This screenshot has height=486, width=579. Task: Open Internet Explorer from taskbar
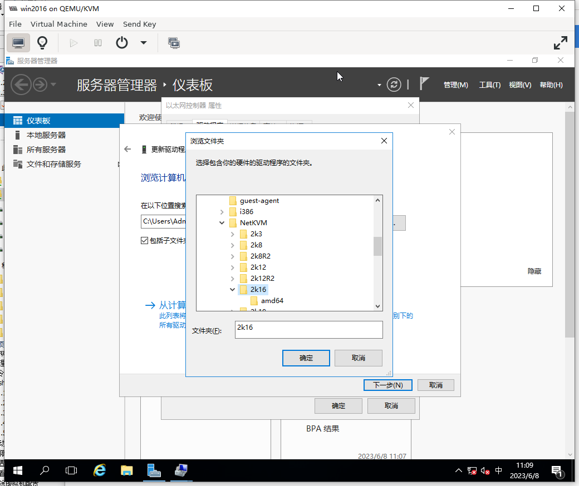point(100,470)
